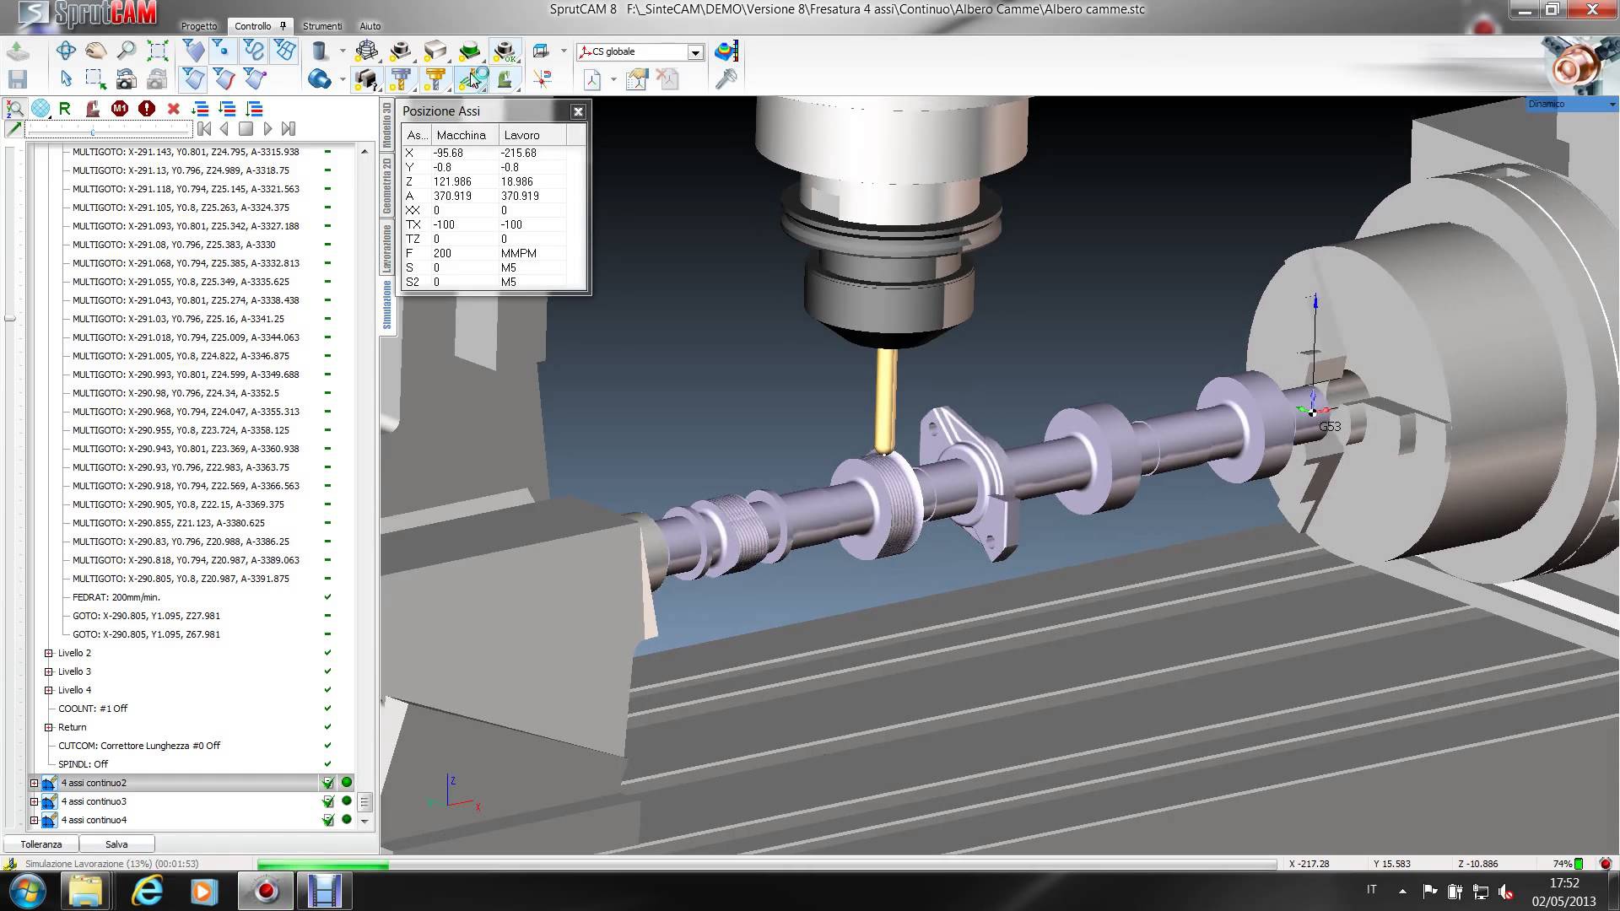Viewport: 1620px width, 911px height.
Task: Click the zoom magnifier tool
Action: coord(126,51)
